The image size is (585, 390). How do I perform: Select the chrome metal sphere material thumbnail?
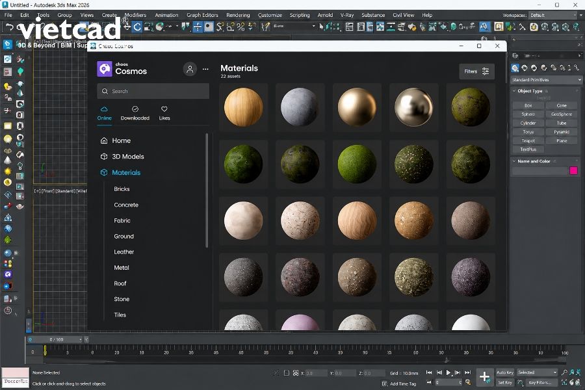tap(414, 107)
